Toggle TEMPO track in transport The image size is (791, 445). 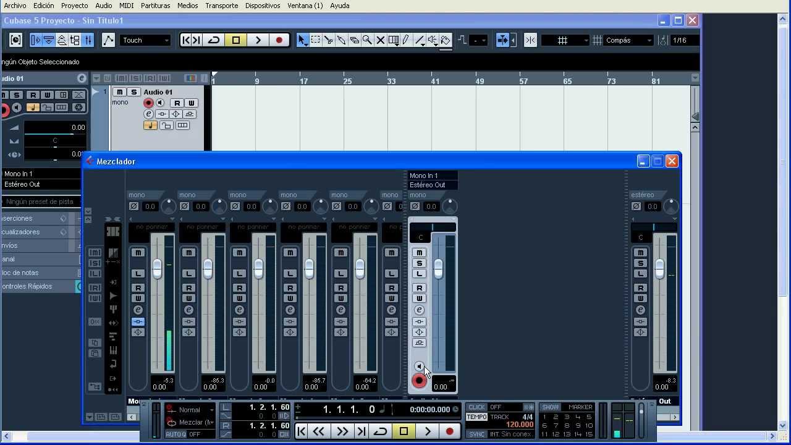476,417
